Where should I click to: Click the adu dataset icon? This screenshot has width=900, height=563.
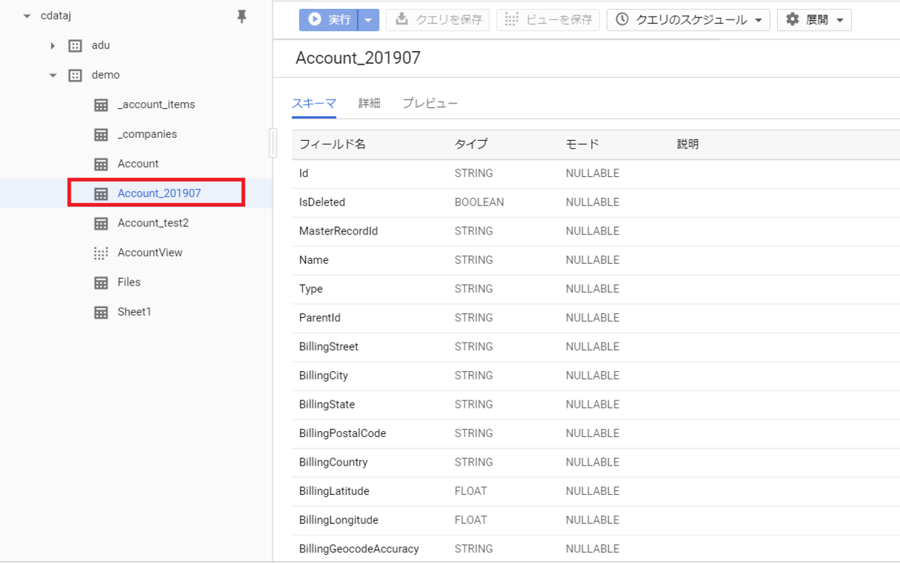click(75, 46)
